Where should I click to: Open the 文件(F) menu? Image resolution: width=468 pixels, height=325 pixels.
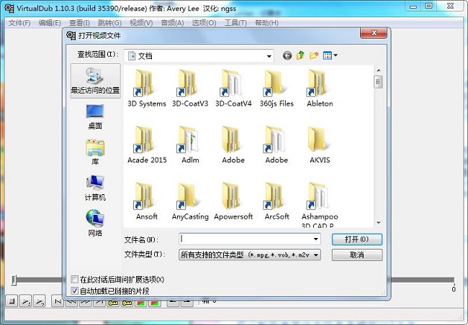[x=19, y=23]
